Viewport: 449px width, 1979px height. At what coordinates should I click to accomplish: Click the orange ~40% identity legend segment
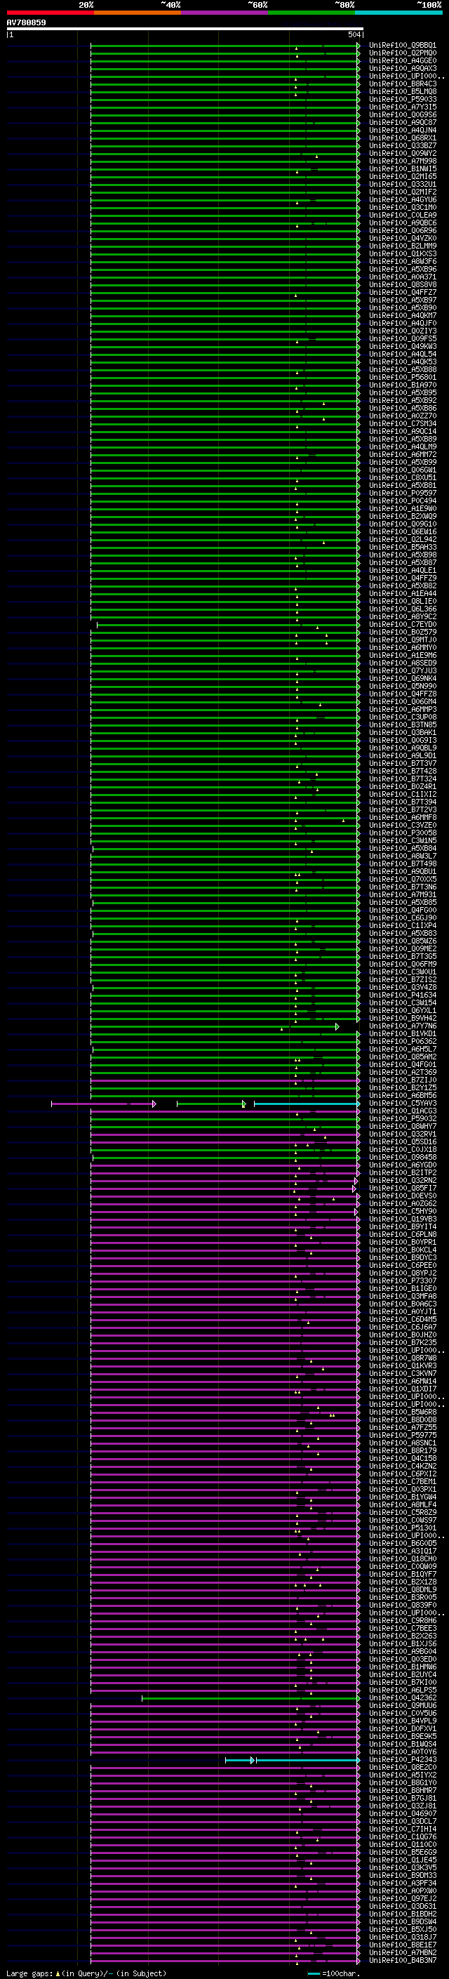coord(138,13)
